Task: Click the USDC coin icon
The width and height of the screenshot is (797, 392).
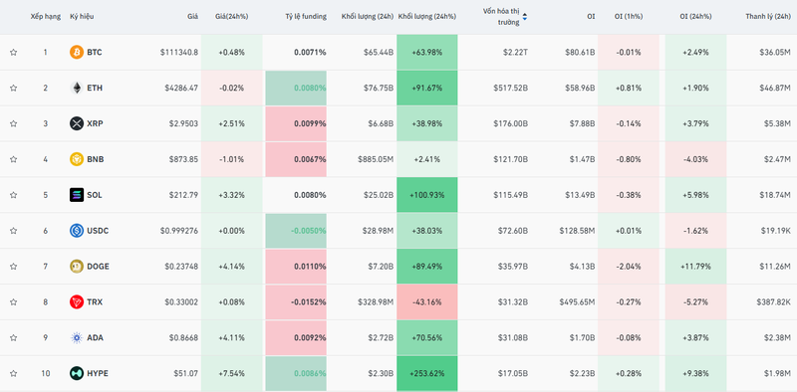Action: pos(77,231)
